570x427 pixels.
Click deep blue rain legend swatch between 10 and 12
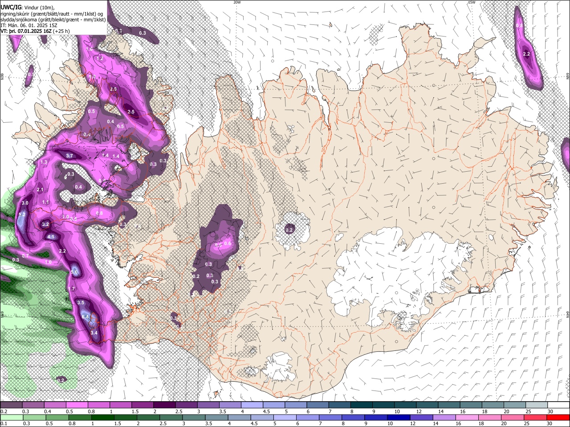(x=398, y=417)
